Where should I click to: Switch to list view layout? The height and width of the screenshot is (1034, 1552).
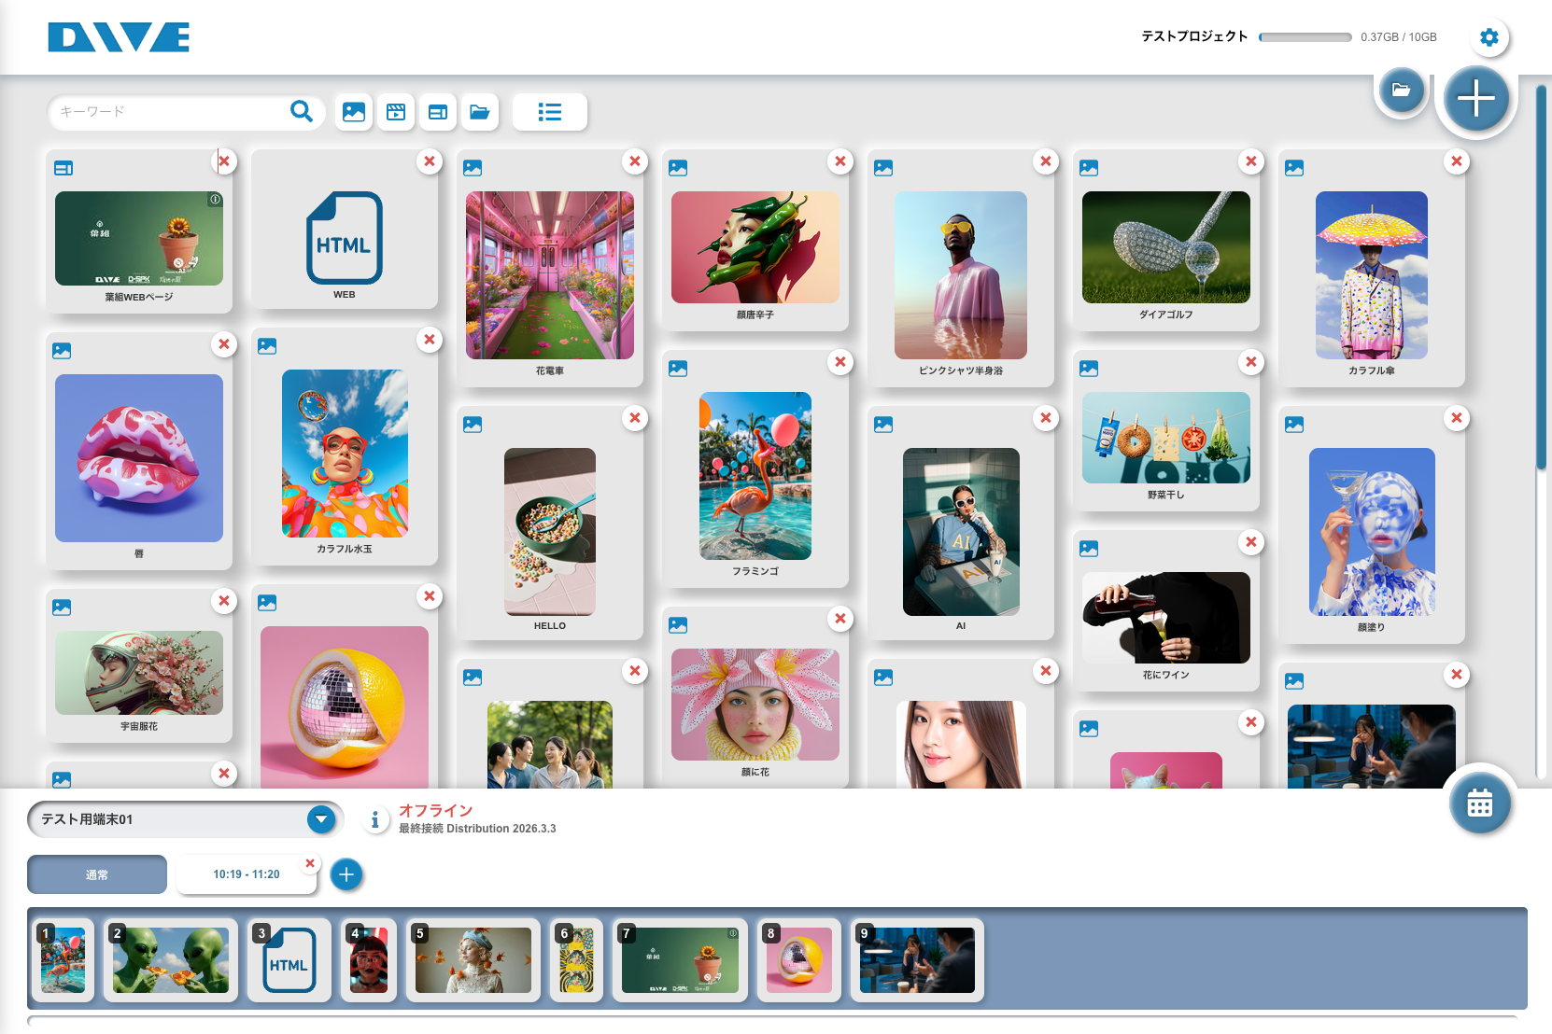coord(550,112)
